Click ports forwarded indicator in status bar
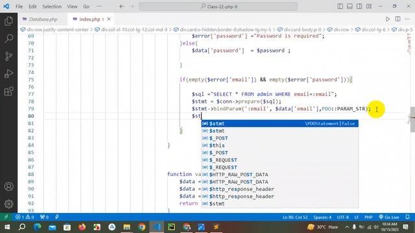Image resolution: width=415 pixels, height=233 pixels. tap(44, 217)
